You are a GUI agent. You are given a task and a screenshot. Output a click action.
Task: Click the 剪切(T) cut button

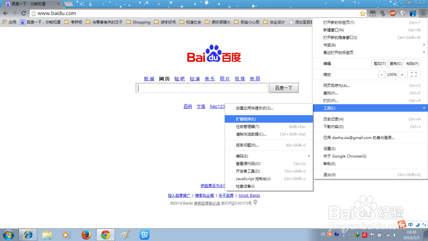coord(380,63)
